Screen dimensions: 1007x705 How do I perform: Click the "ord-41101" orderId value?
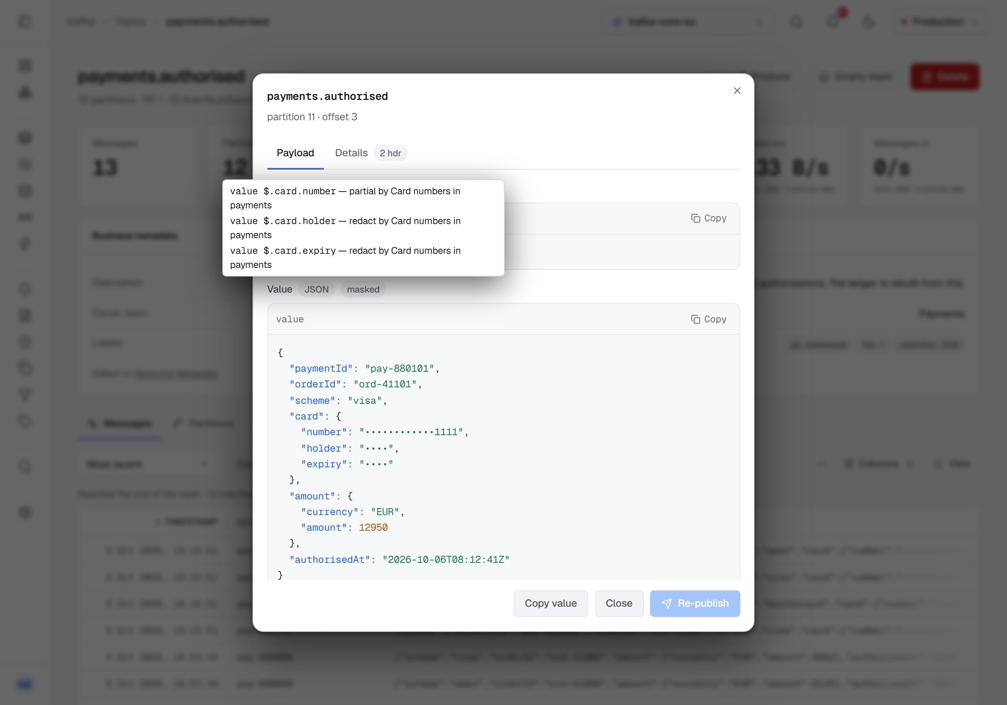pyautogui.click(x=385, y=384)
